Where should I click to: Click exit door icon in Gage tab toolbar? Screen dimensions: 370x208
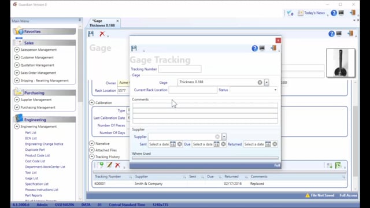pyautogui.click(x=350, y=34)
